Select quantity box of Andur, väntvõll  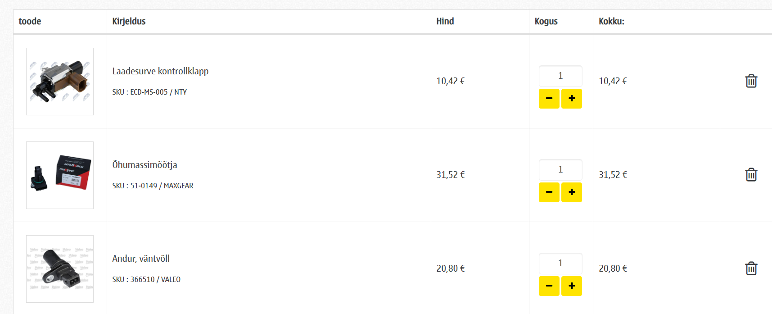point(560,264)
